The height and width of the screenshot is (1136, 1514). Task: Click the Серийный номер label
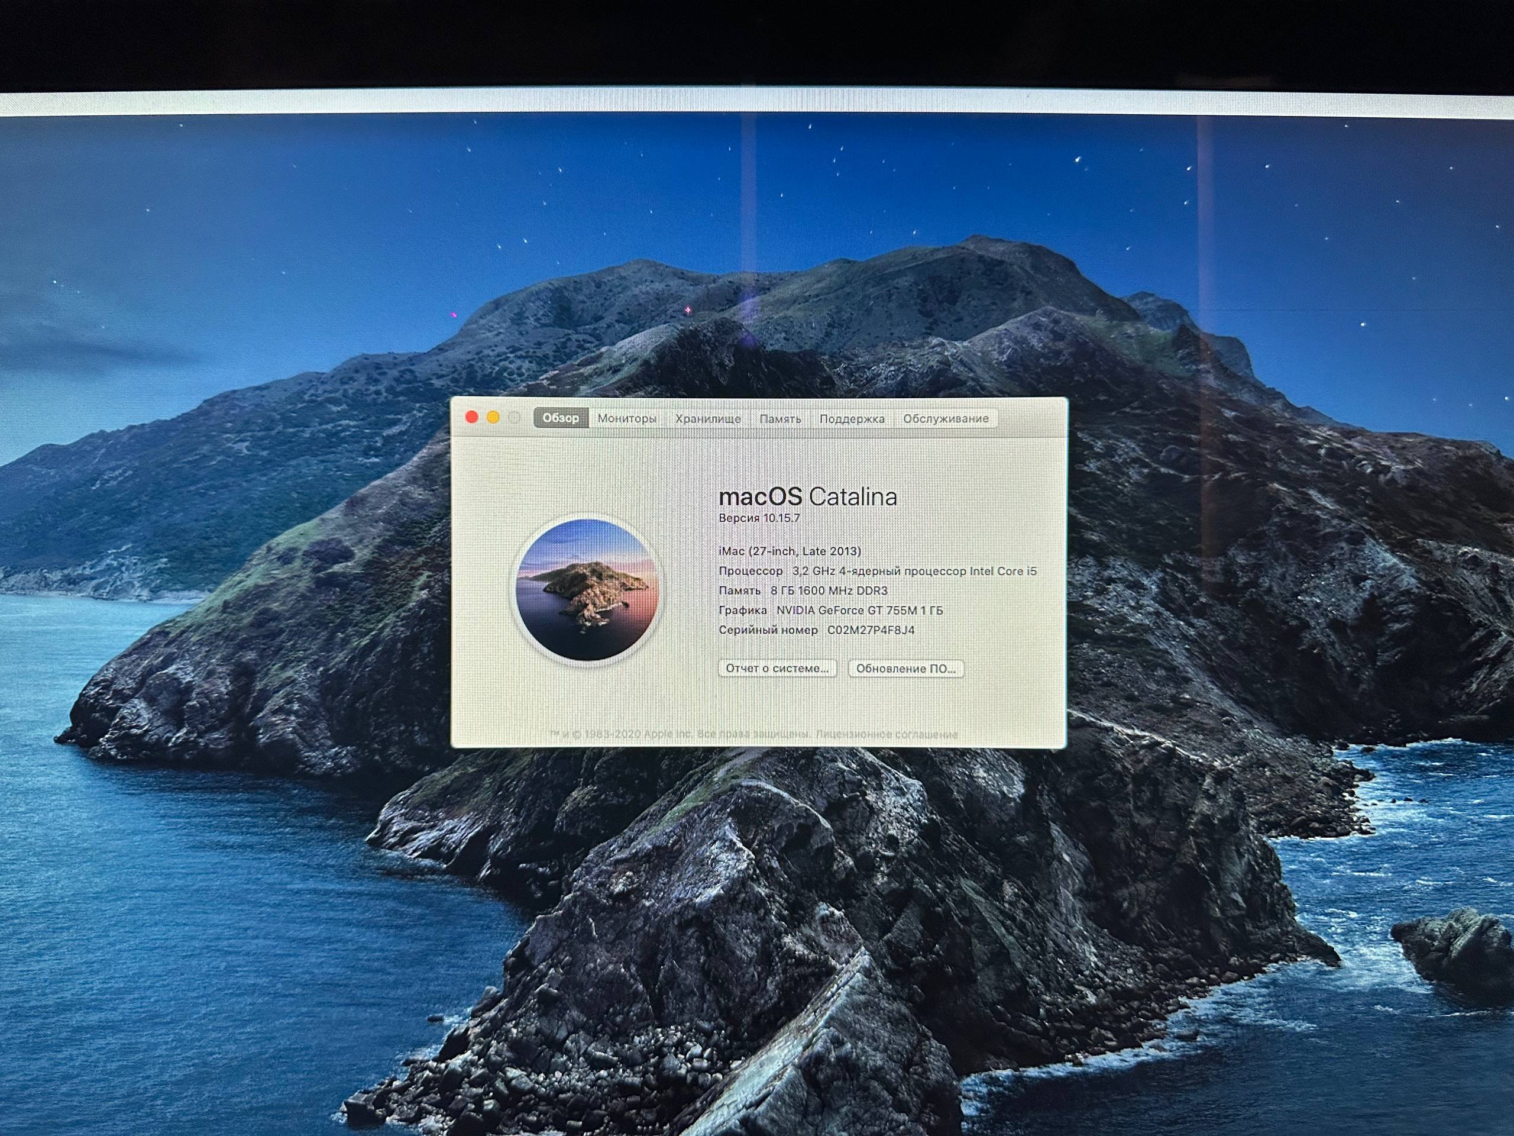[768, 630]
